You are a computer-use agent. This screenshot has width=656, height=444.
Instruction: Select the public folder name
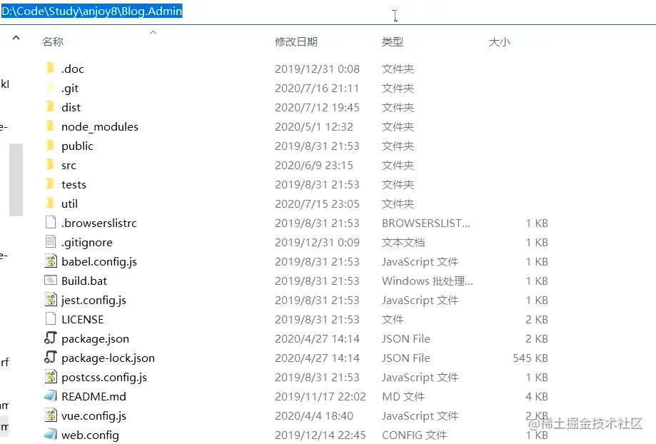tap(77, 146)
